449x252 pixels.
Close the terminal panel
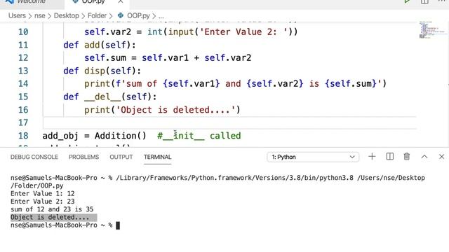[441, 157]
